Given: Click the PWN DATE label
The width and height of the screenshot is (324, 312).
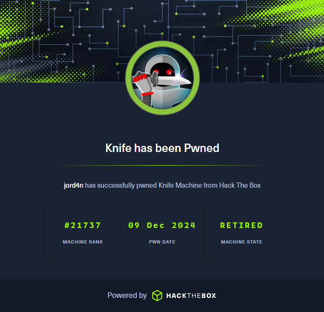Looking at the screenshot, I should click(162, 242).
